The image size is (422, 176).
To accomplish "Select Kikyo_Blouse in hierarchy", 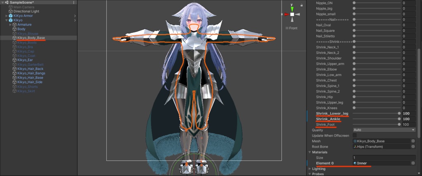I will point(28,34).
